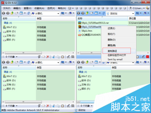Click paste clipboard icon in top-left pane
151x113 pixels.
click(x=63, y=57)
